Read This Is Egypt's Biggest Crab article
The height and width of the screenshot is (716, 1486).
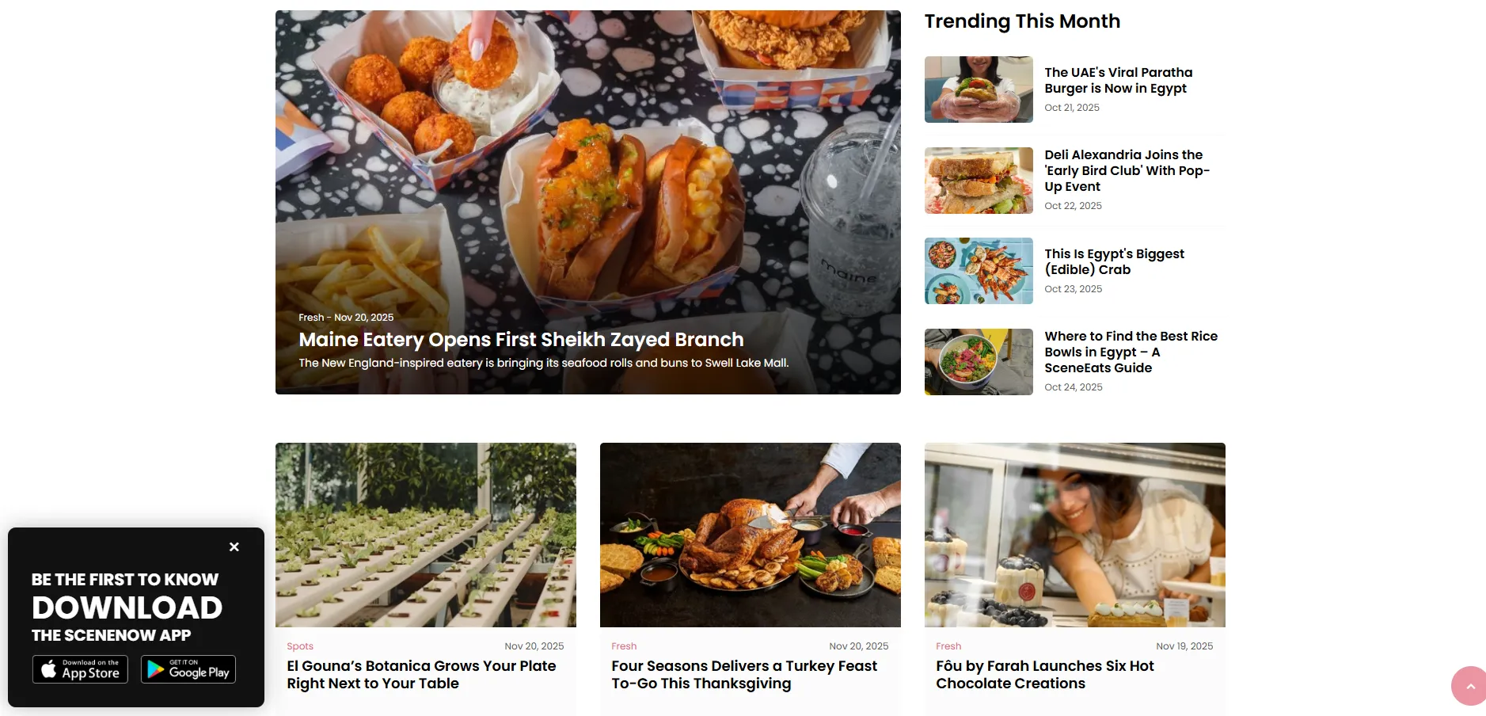1114,261
